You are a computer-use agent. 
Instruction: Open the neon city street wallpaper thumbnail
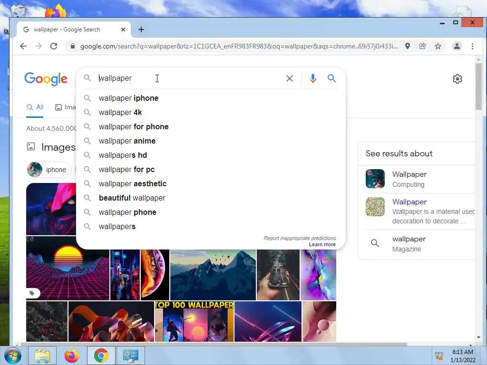125,275
